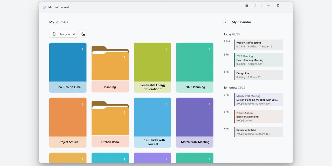This screenshot has width=332, height=166.
Task: Open more options on Renewable Energy Exploration
Action: tap(167, 50)
